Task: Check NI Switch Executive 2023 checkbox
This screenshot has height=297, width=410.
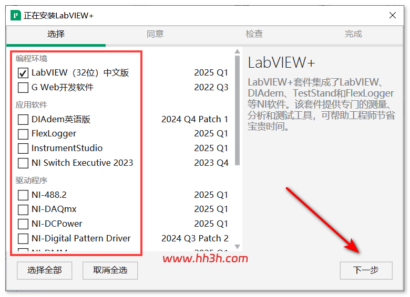Action: tap(23, 163)
